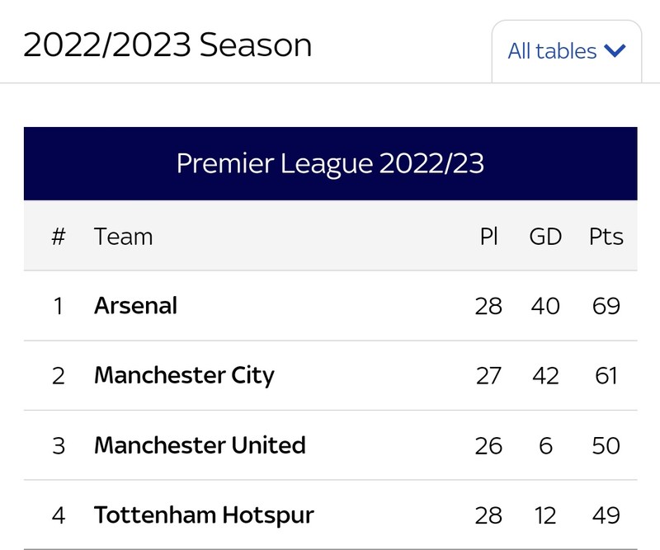Screen dimensions: 660x550
Task: Click Tottenham's 49 points value
Action: click(x=606, y=515)
